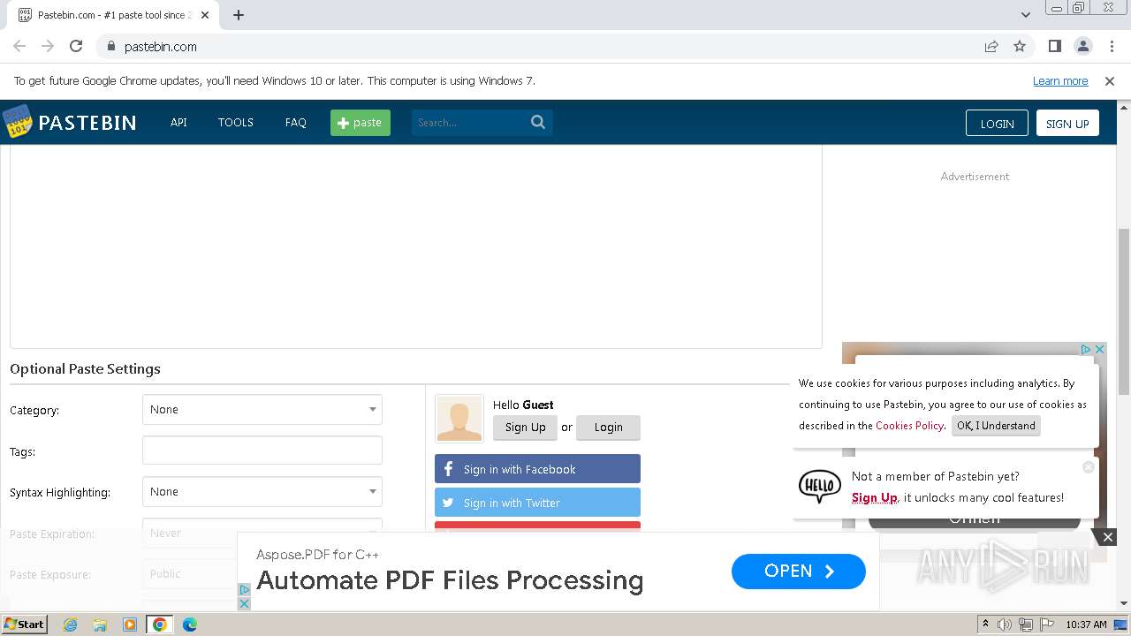This screenshot has height=636, width=1131.
Task: Click the Automate PDF Files Processing ad text
Action: point(450,580)
